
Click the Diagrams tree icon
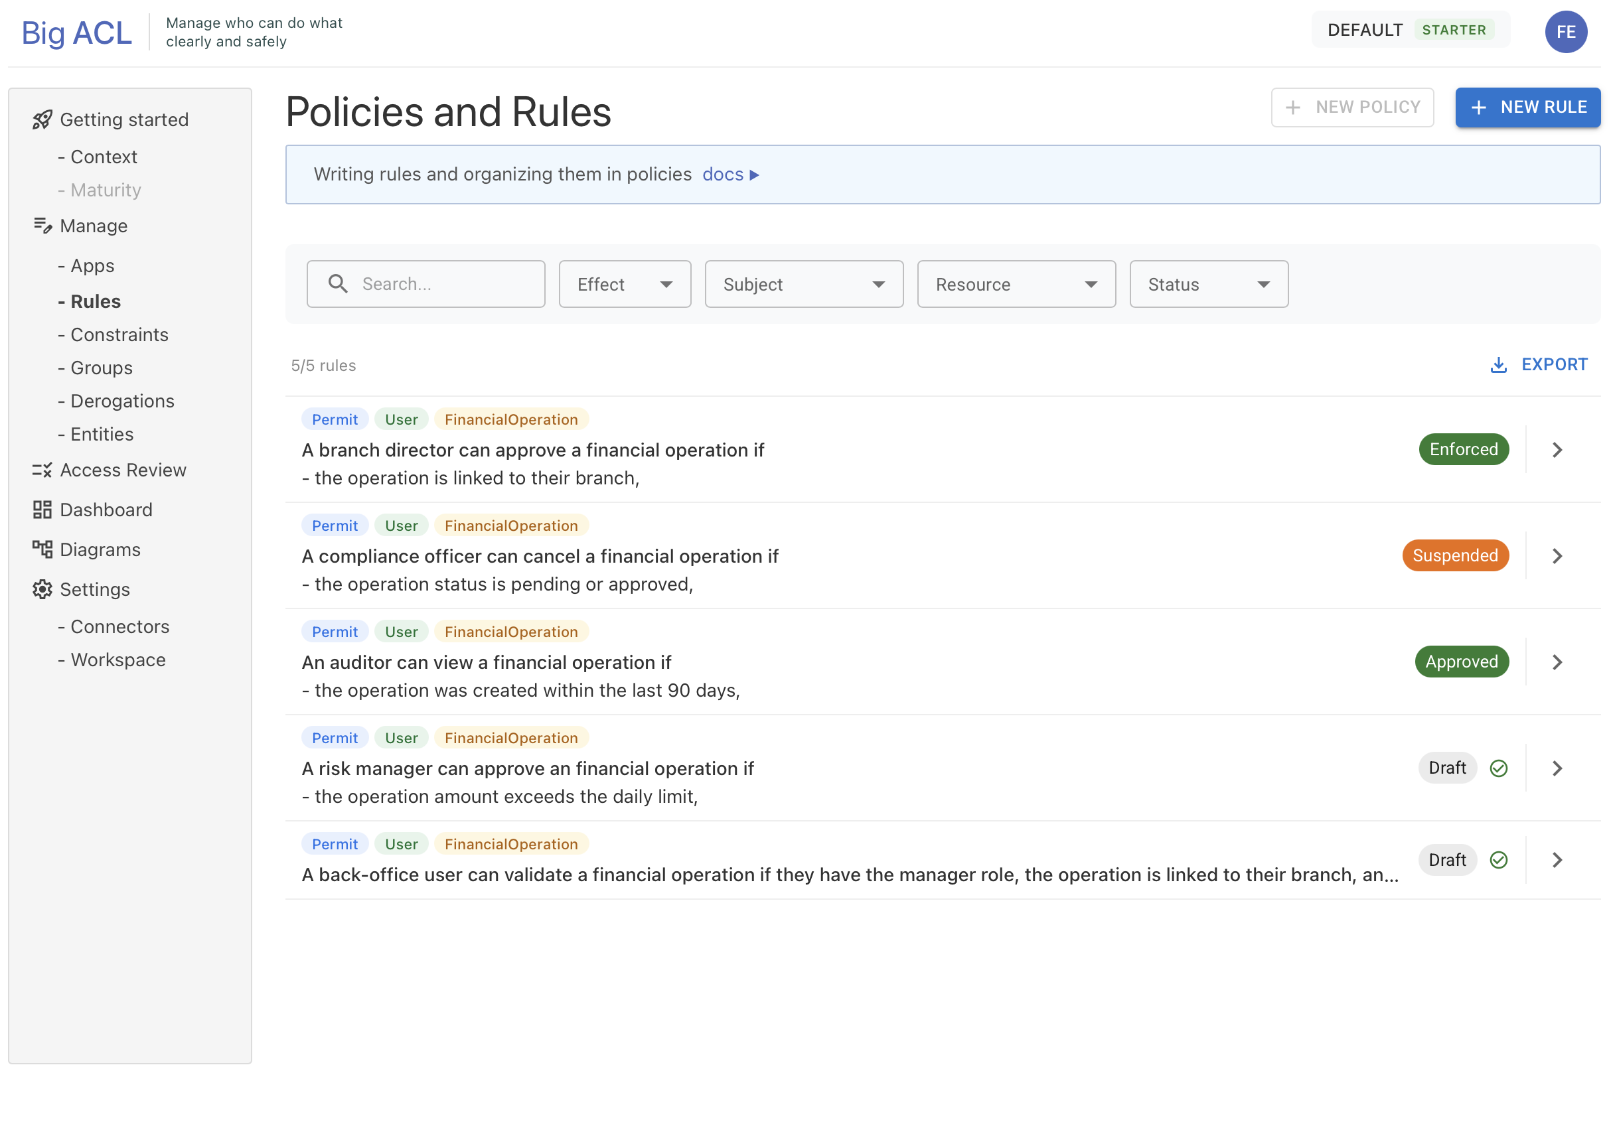(x=42, y=549)
